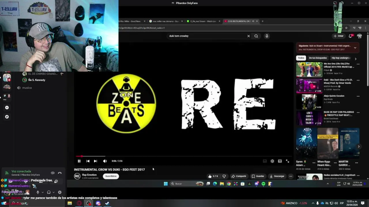Viewport: 369px width, 207px height.
Task: Add a server in Discord sidebar
Action: pyautogui.click(x=7, y=108)
